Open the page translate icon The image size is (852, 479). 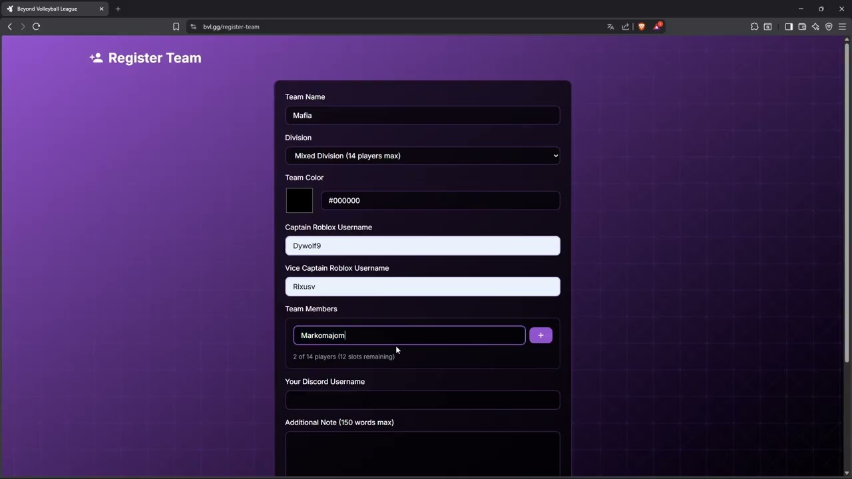[610, 27]
